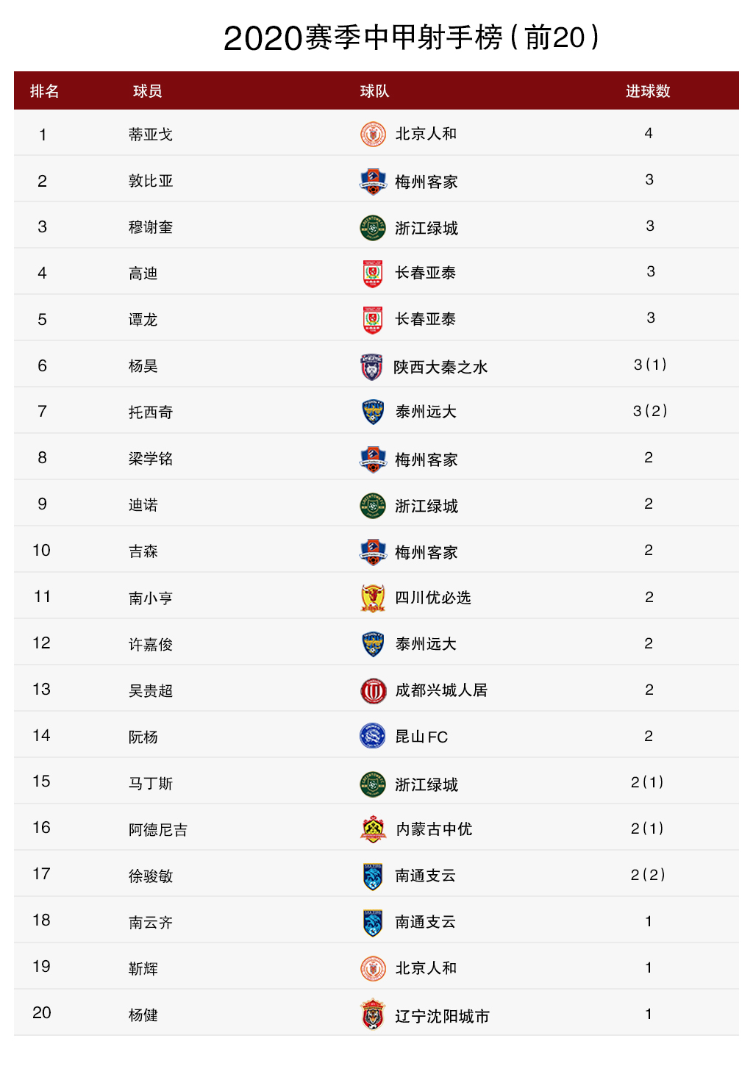Select the 球员 column header
Image resolution: width=753 pixels, height=1066 pixels.
147,91
